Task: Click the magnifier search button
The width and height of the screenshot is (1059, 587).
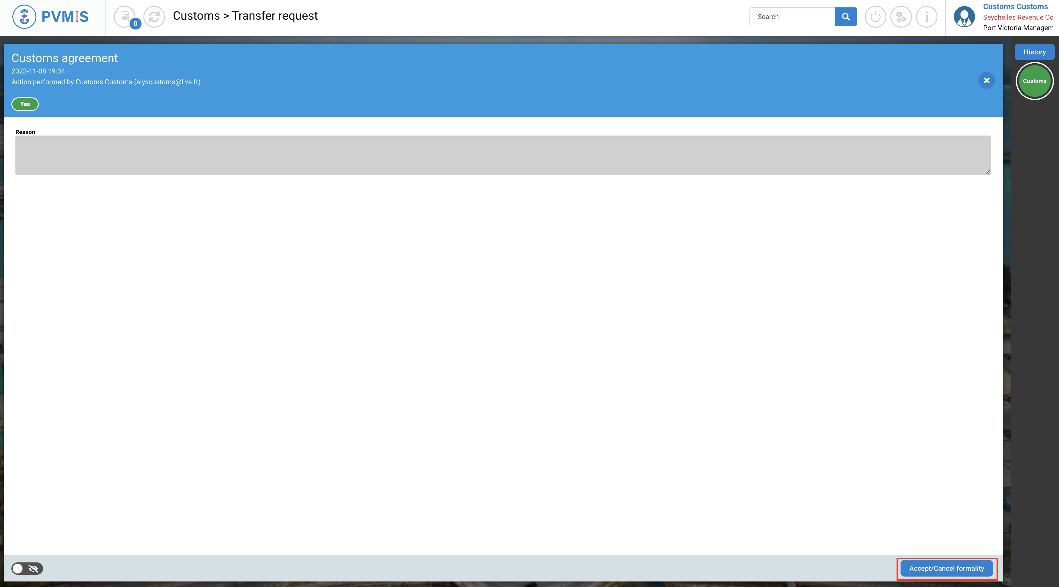Action: (846, 17)
